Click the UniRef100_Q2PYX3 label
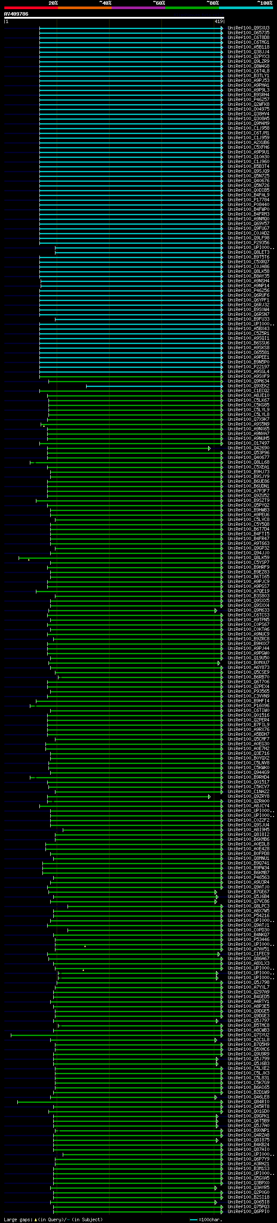Viewport: 277px width, 1223px height. coord(248,56)
